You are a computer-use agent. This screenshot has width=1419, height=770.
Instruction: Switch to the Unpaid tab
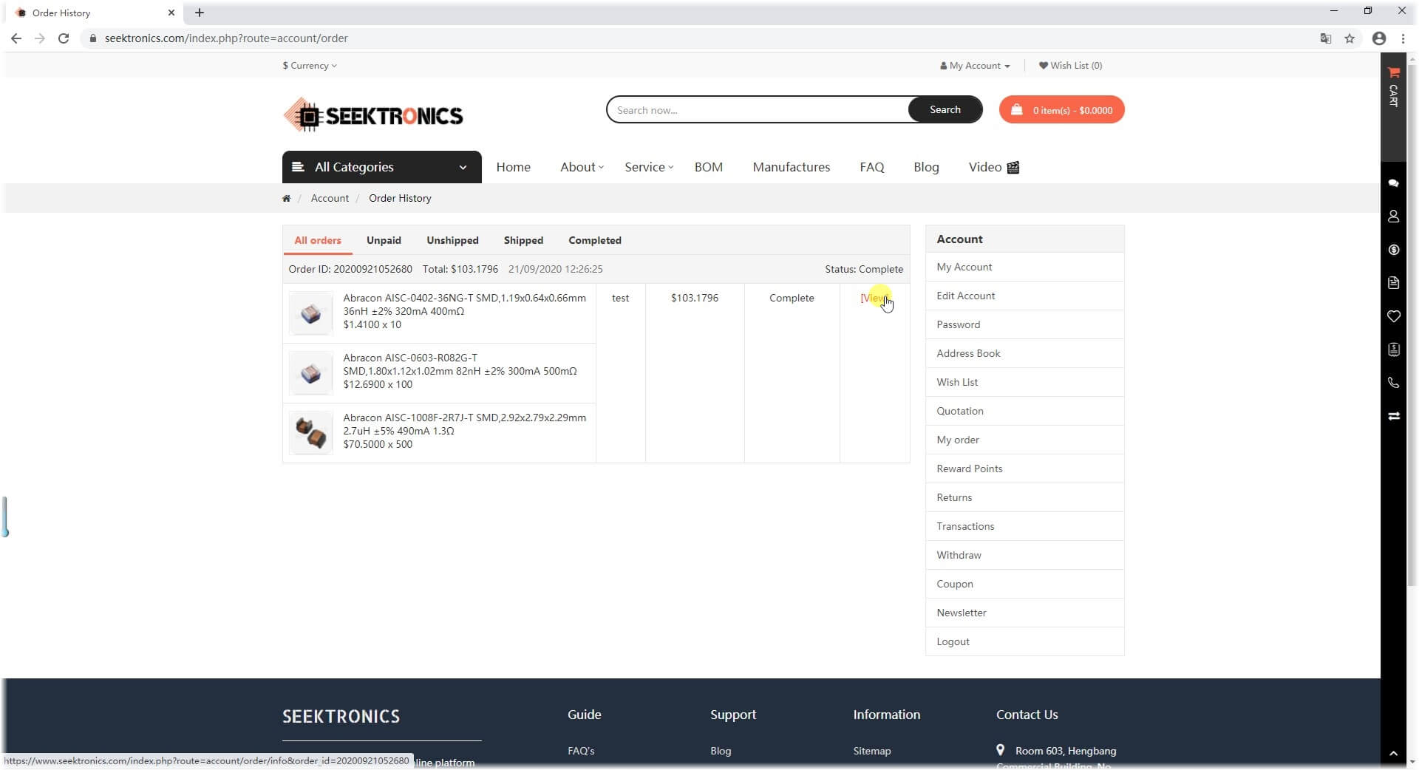coord(384,240)
